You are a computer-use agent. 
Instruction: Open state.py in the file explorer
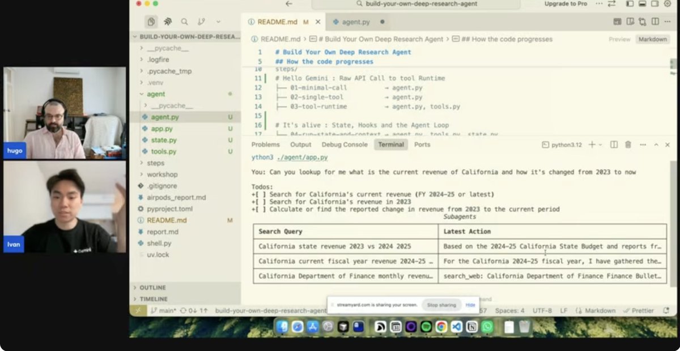click(x=163, y=140)
